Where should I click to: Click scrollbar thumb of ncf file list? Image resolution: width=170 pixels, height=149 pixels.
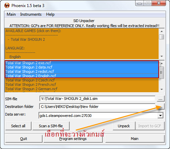click(161, 72)
